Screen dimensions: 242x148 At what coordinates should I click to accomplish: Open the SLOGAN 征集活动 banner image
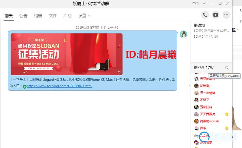click(x=67, y=54)
